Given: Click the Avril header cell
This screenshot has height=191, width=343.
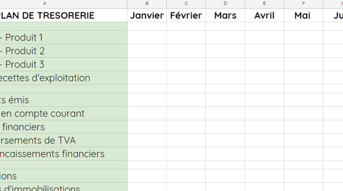Looking at the screenshot, I should coord(264,15).
